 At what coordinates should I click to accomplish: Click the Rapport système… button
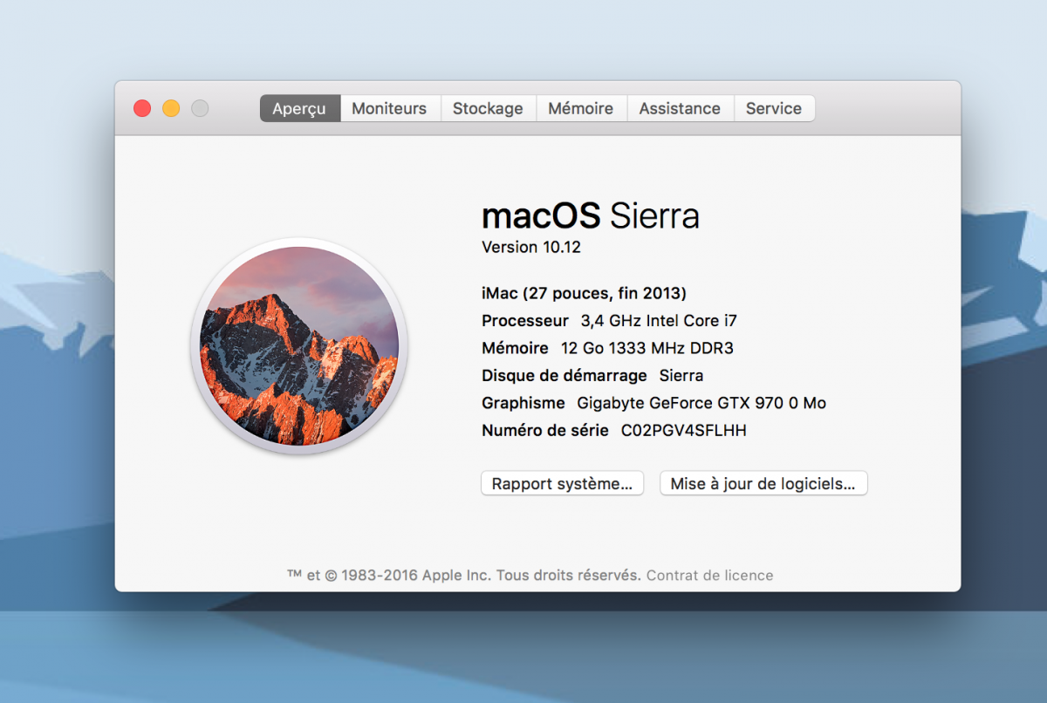pyautogui.click(x=562, y=483)
